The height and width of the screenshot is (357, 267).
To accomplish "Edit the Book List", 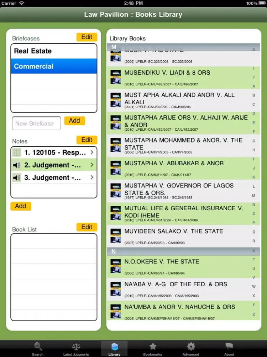I will coord(87,227).
